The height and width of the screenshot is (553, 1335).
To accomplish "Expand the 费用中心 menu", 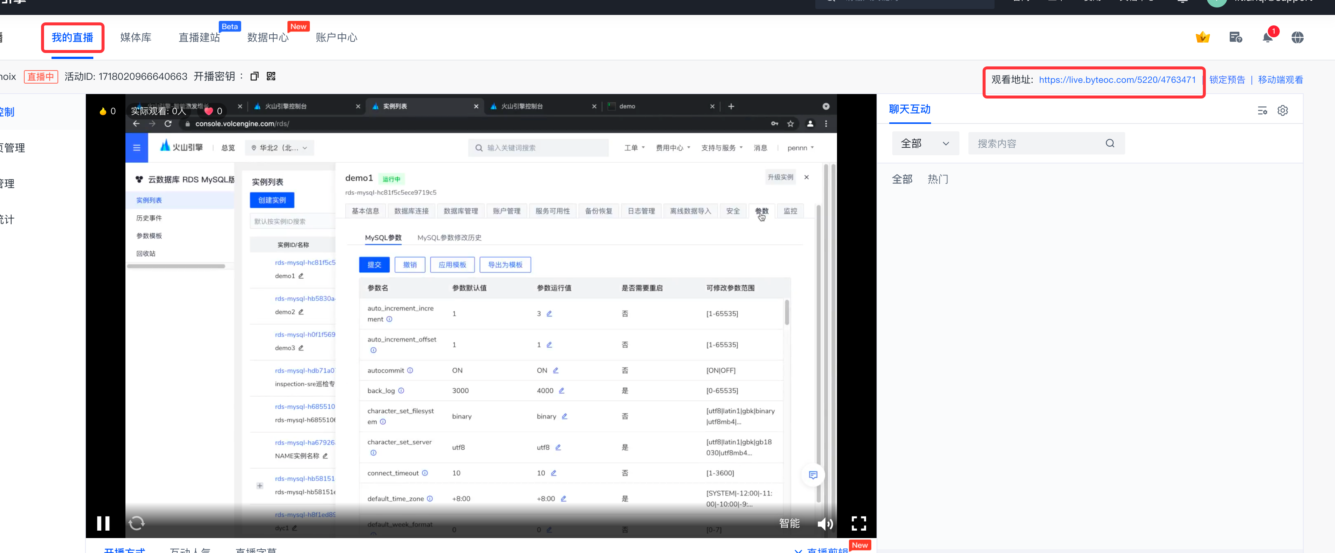I will point(673,148).
